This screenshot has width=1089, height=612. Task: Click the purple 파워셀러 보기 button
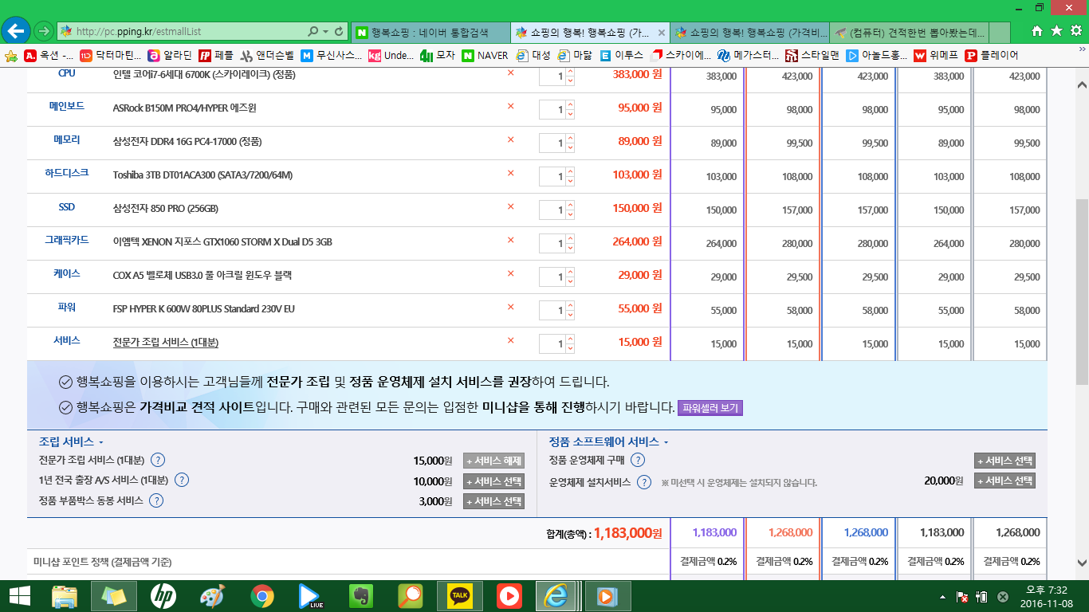[710, 408]
